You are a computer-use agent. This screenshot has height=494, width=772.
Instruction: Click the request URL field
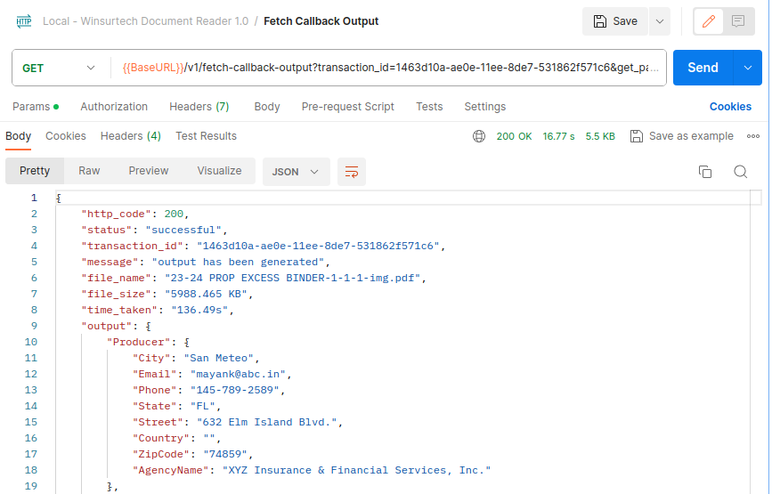390,68
